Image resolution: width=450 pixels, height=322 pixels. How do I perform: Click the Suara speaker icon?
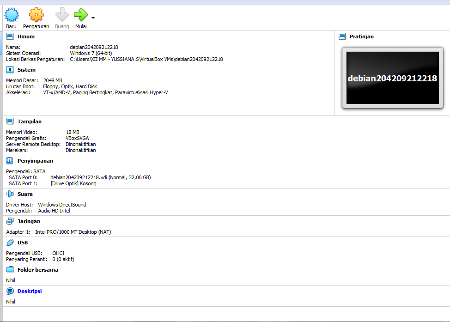(10, 194)
